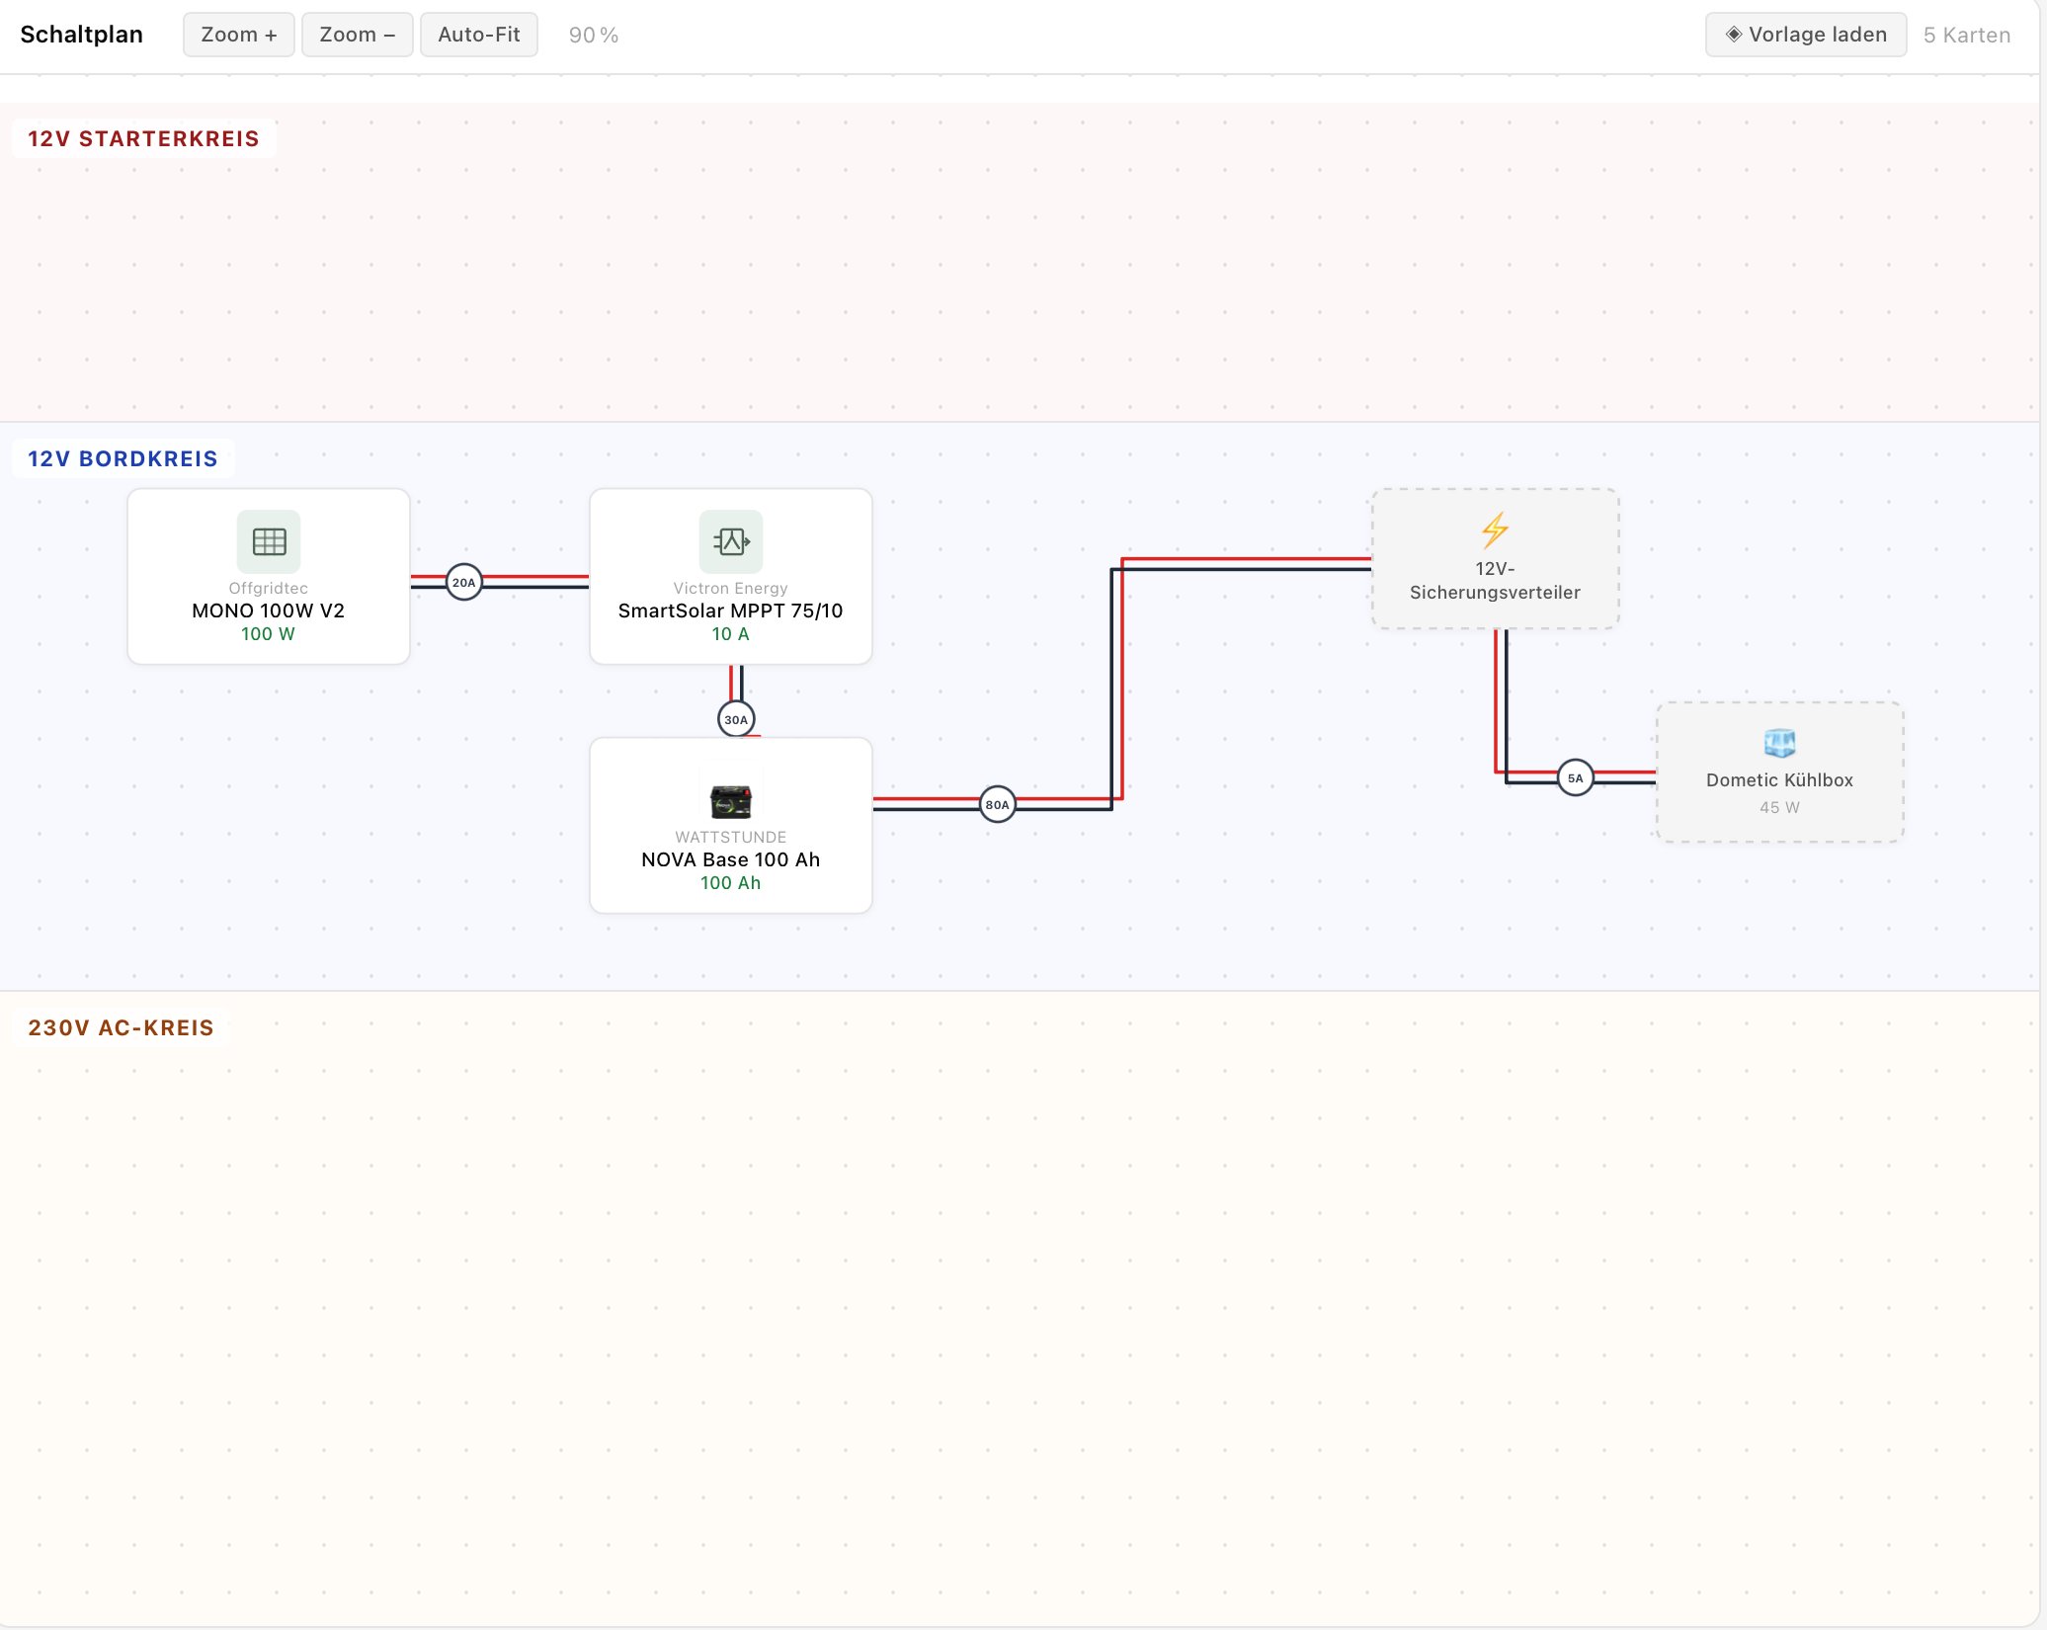
Task: Click Auto-Fit to fit the diagram
Action: (x=479, y=35)
